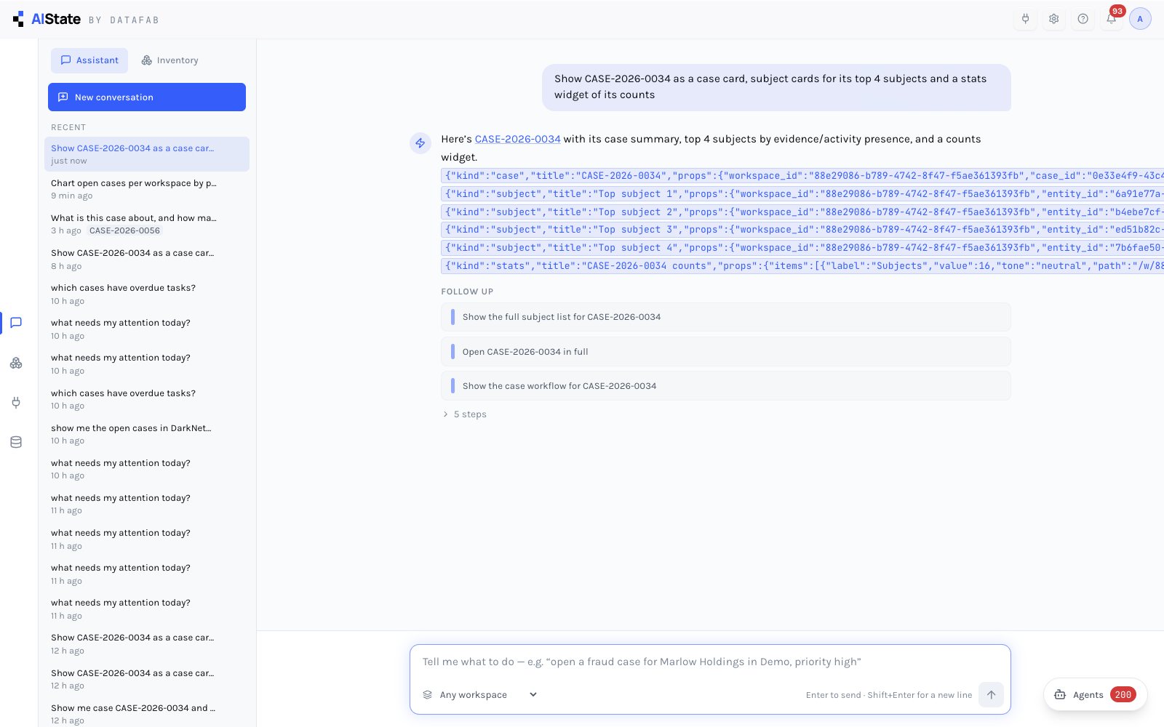
Task: Click the case kind JSON widget line
Action: click(x=802, y=176)
